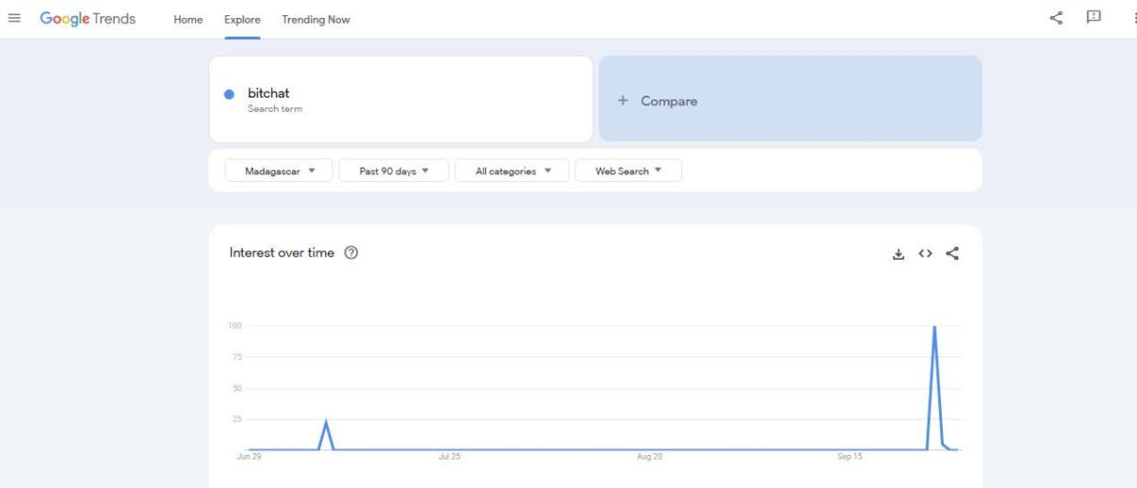
Task: Share the Interest over time chart
Action: (x=952, y=253)
